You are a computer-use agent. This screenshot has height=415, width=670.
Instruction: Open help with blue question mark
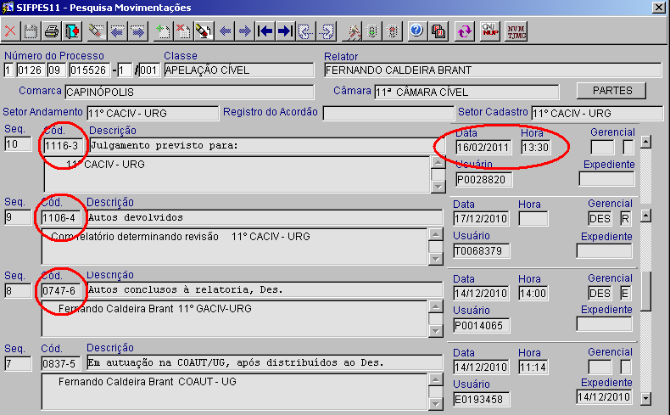[x=416, y=31]
